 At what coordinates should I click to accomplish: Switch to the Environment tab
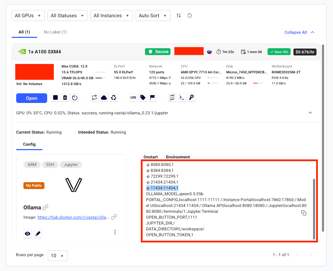[x=178, y=157]
